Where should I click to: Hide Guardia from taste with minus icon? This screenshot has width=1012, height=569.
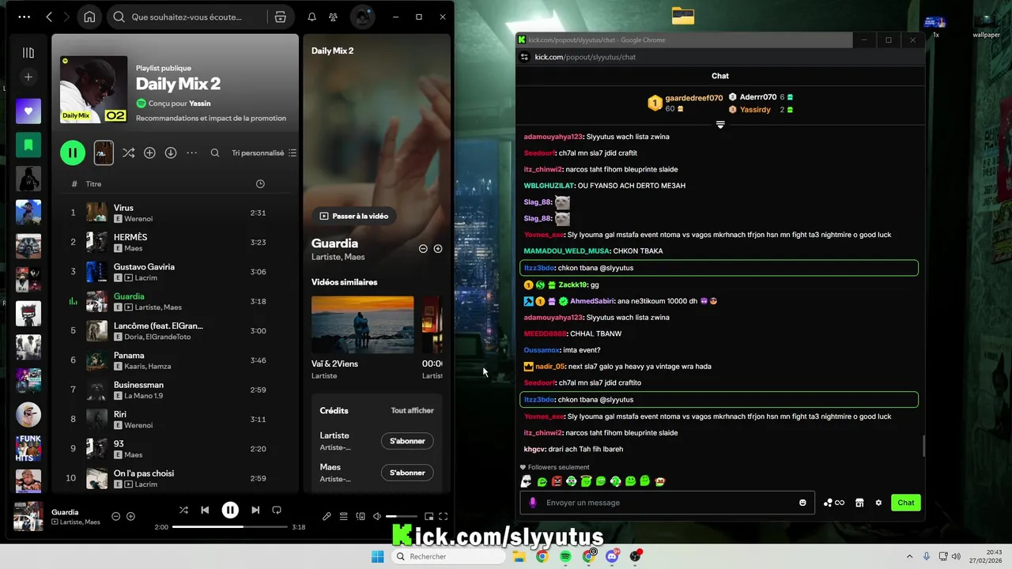423,248
